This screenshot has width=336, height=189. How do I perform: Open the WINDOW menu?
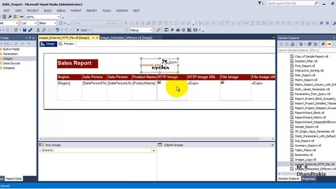coord(122,10)
